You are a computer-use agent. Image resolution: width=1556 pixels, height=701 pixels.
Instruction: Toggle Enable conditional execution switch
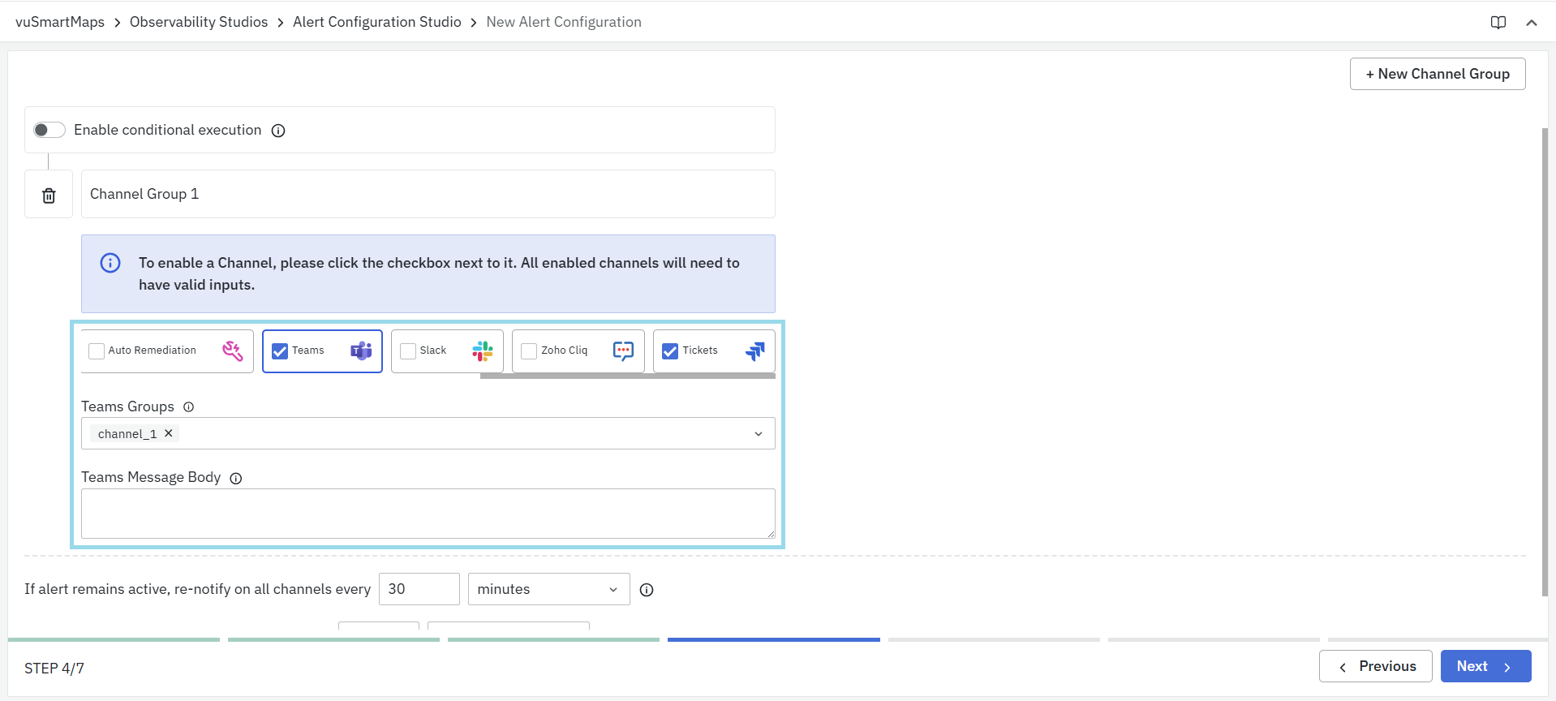click(x=49, y=130)
